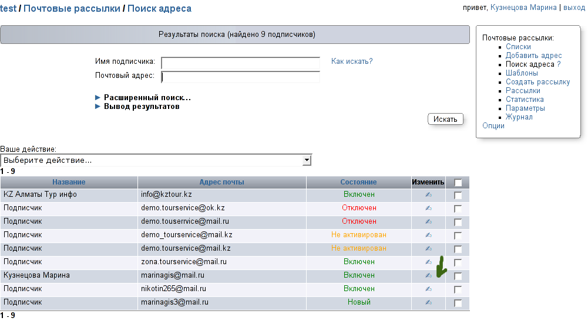Click edit icon for marinagis@mail.ru row
Screen dimensions: 588x321
(429, 275)
